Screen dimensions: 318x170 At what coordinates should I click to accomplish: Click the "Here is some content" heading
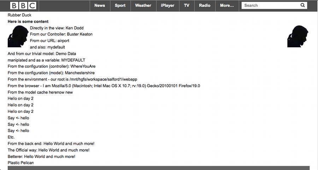click(x=28, y=22)
